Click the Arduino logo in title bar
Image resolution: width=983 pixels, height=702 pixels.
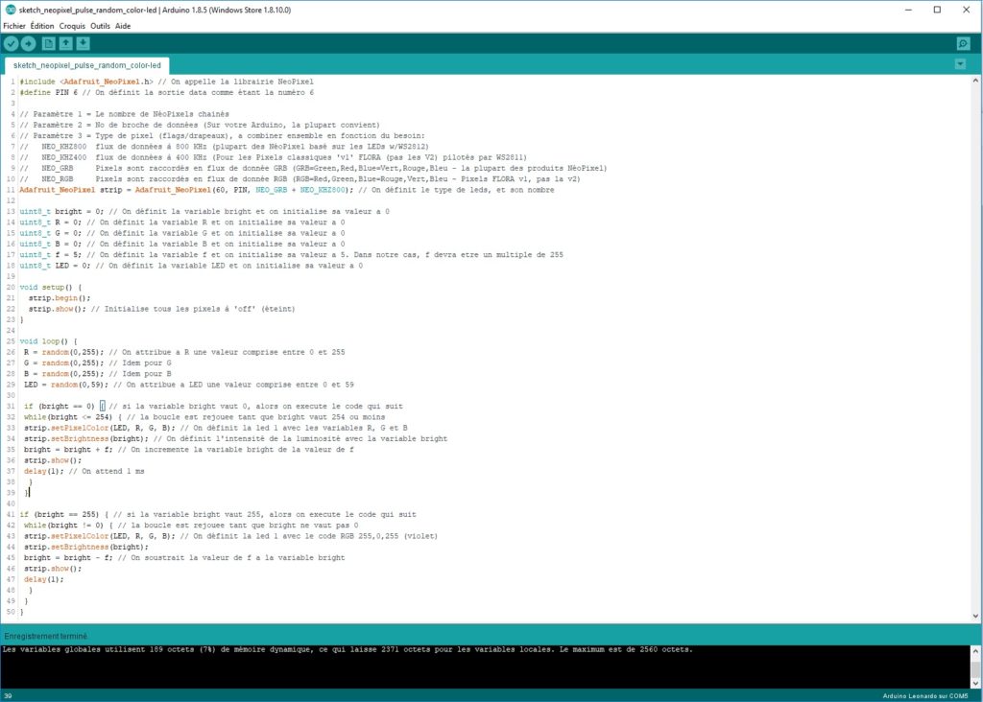10,10
